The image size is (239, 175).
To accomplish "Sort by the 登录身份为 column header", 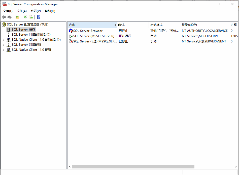I will (204, 25).
